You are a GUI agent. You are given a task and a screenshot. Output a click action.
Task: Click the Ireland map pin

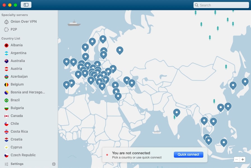click(x=66, y=62)
